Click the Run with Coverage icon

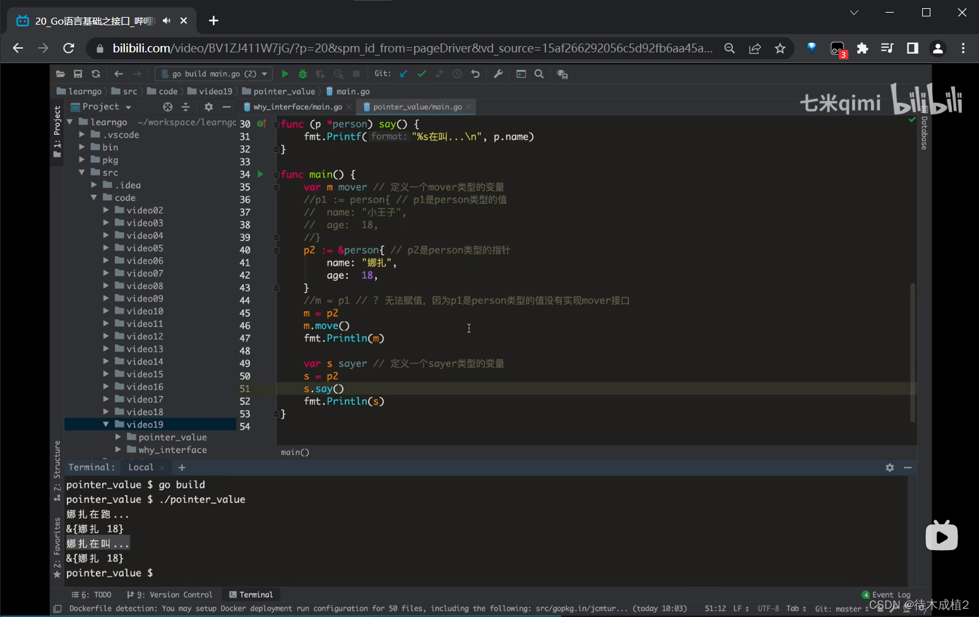(x=321, y=74)
